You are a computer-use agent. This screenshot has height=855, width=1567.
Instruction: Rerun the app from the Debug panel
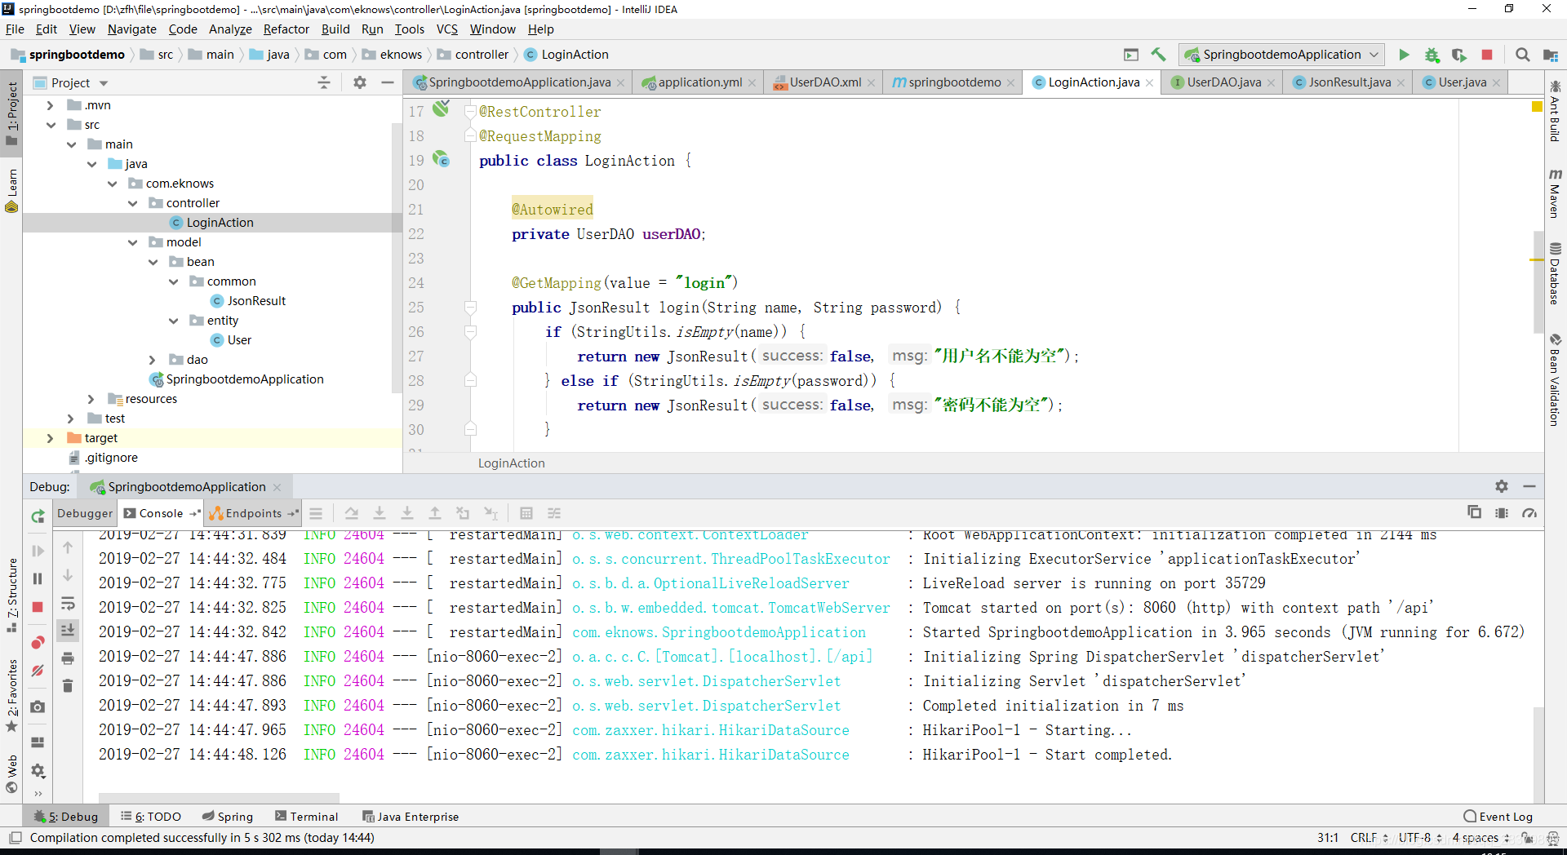[38, 516]
